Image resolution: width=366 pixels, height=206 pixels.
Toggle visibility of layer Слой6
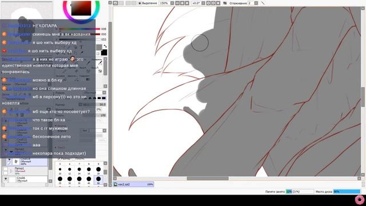coord(6,179)
